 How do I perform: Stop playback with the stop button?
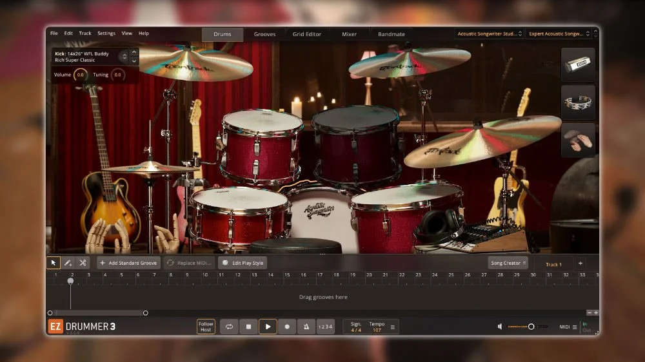coord(248,327)
